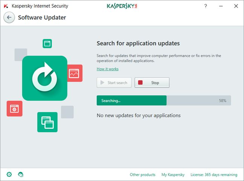Open support via the headset face icon
244x181 pixels.
click(x=21, y=175)
